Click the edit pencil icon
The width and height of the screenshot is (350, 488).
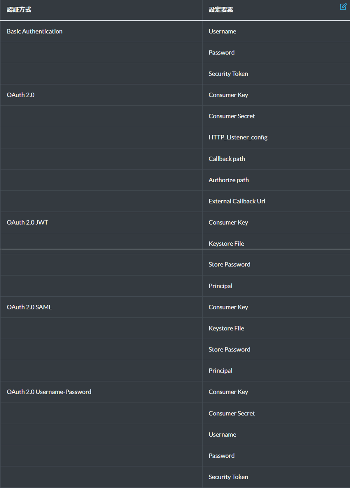(343, 7)
